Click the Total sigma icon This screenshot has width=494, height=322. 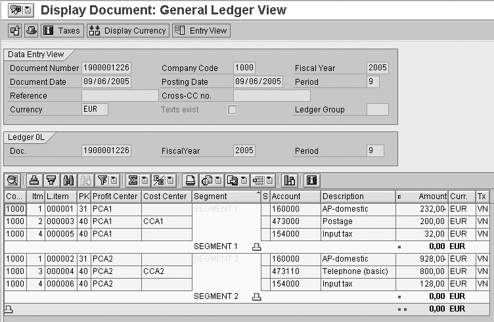[x=132, y=180]
